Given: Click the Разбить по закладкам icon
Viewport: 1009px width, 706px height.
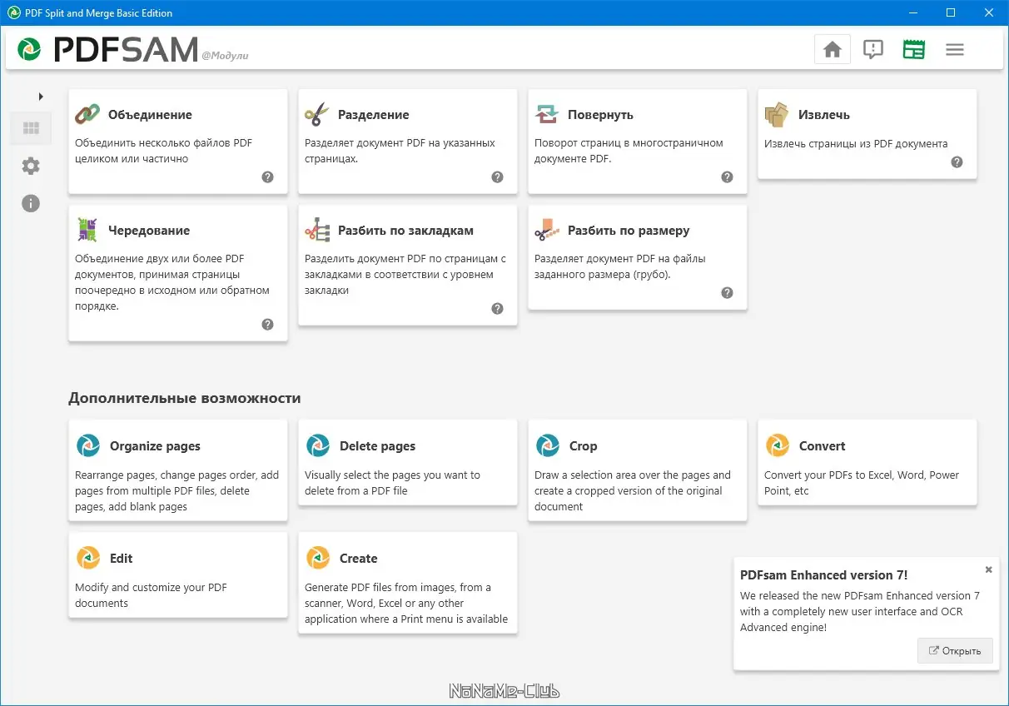Looking at the screenshot, I should click(x=317, y=230).
